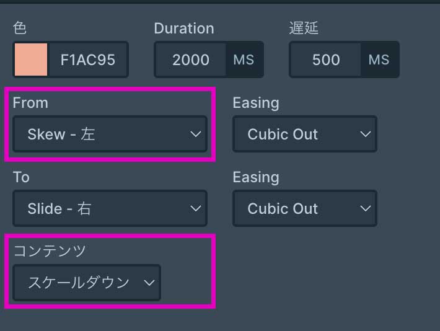Click the Easing label in From row
The width and height of the screenshot is (440, 331).
point(255,103)
